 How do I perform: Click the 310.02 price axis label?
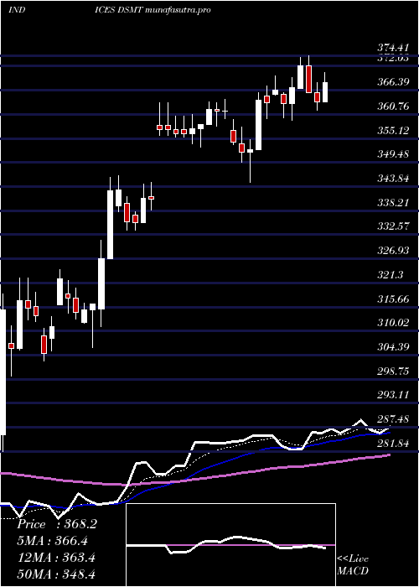(392, 323)
